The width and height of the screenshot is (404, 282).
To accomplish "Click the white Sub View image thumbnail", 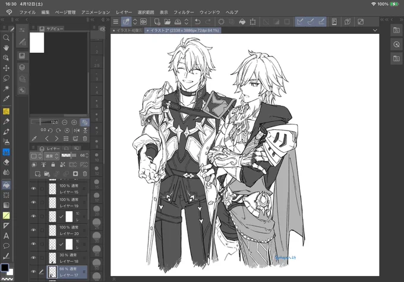I will tap(37, 43).
